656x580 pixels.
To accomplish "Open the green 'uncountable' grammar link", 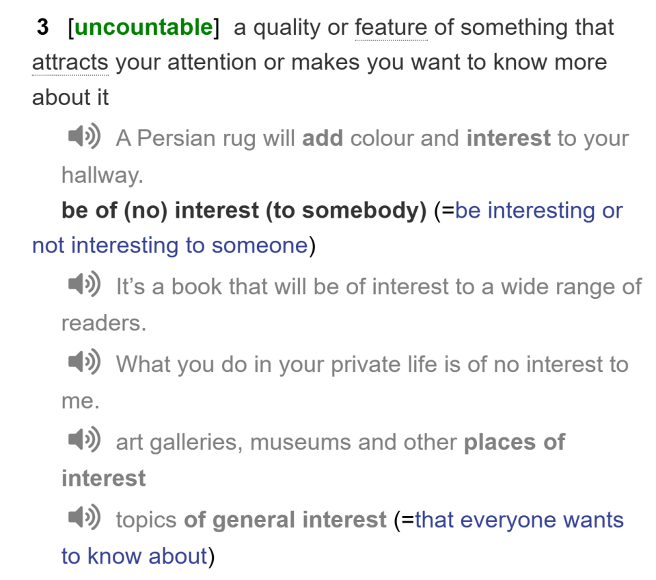I will 143,28.
